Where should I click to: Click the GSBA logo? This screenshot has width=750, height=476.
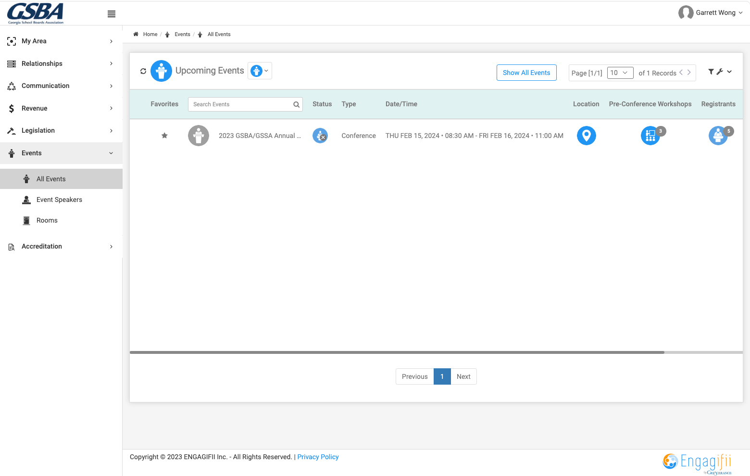pos(36,13)
